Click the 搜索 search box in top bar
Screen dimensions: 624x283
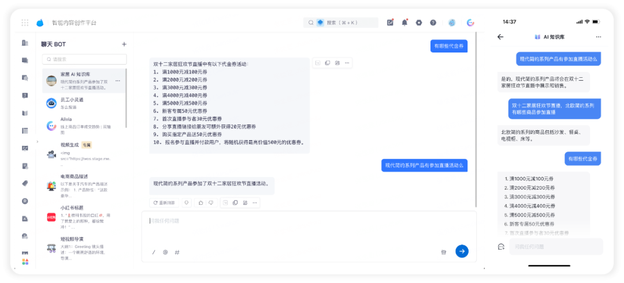click(x=341, y=22)
